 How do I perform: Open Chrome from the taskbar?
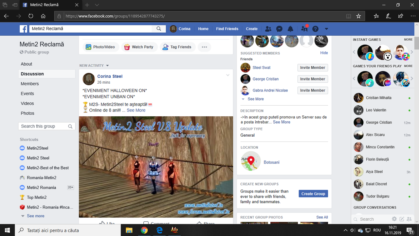tap(144, 230)
